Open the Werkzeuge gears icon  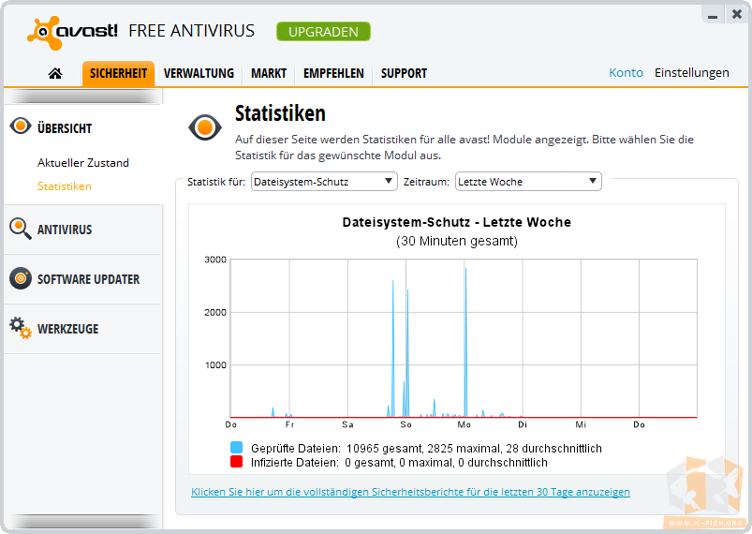point(21,328)
